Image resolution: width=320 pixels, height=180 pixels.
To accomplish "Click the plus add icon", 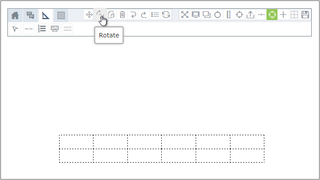I will [x=283, y=15].
